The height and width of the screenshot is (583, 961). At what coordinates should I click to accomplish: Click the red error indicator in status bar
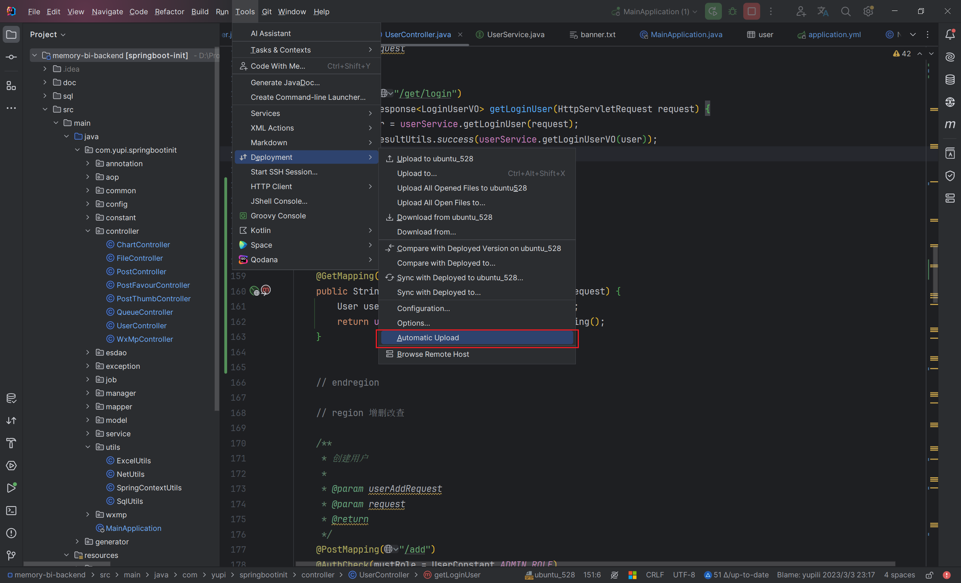(x=947, y=575)
